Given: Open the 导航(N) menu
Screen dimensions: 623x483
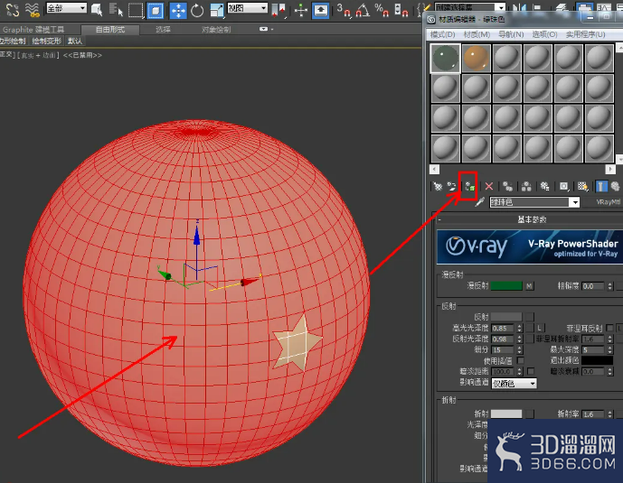Looking at the screenshot, I should [x=511, y=34].
